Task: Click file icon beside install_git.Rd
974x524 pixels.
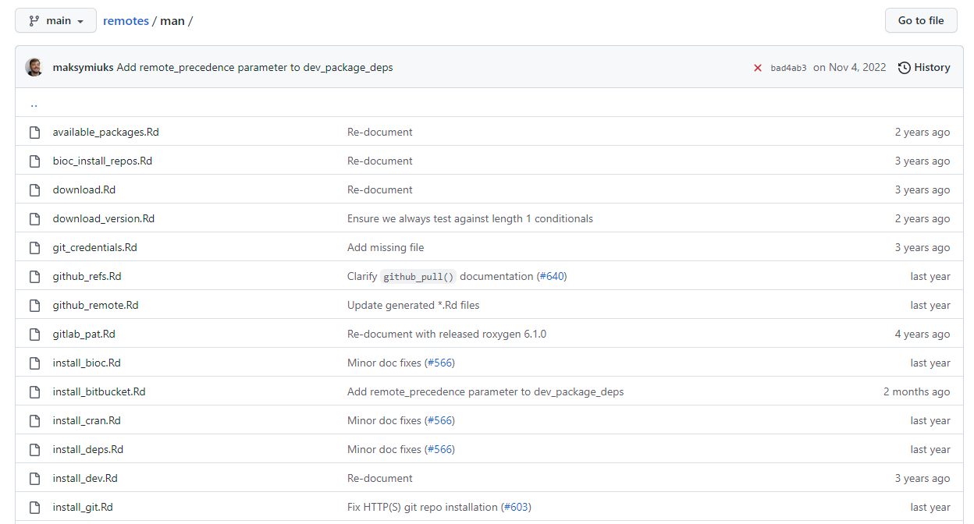Action: tap(34, 508)
